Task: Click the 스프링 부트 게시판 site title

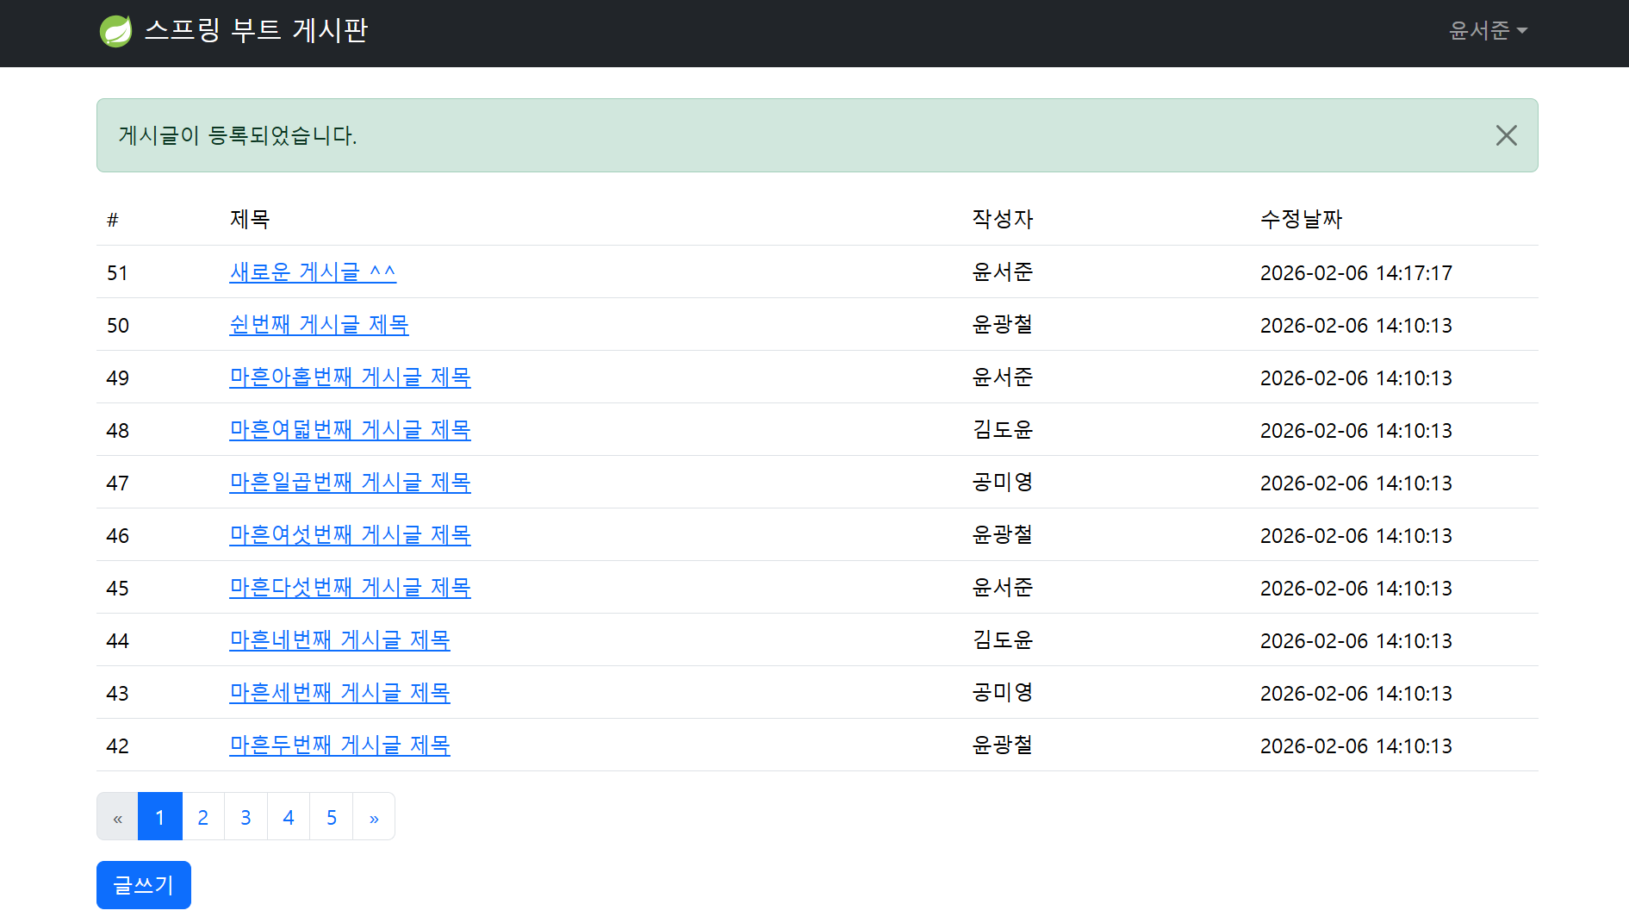Action: pos(256,31)
